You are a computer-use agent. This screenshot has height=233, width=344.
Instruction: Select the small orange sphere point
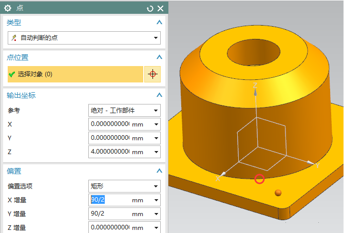pyautogui.click(x=278, y=193)
